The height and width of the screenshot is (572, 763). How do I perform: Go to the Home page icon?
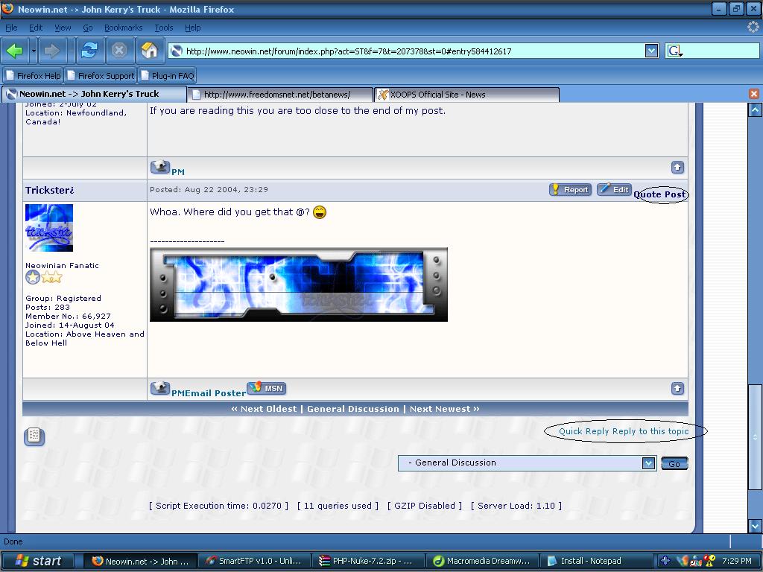pos(149,51)
